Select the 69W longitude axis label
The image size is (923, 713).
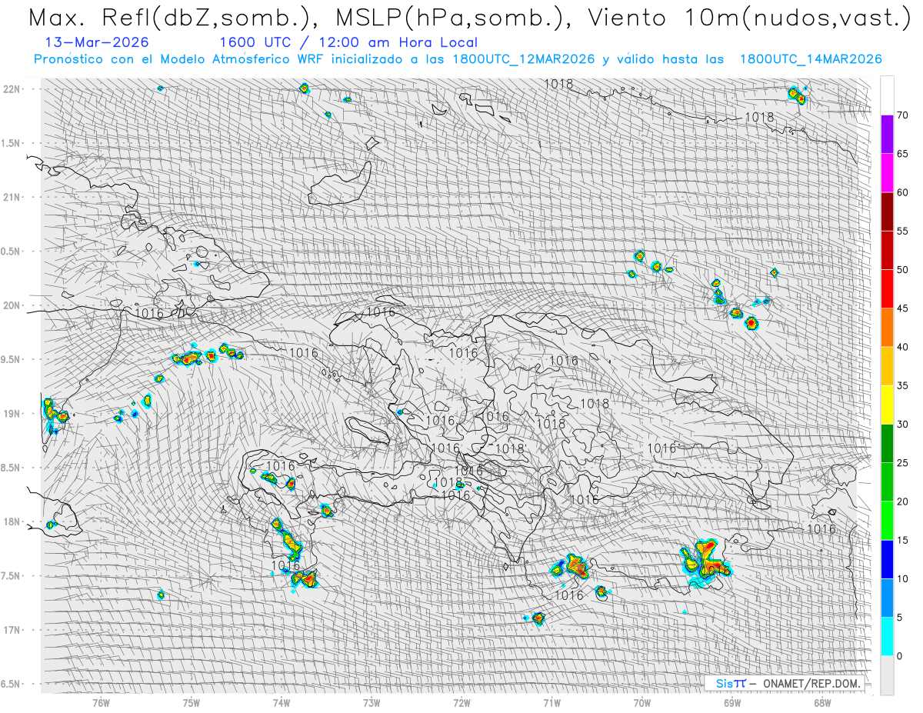(731, 702)
